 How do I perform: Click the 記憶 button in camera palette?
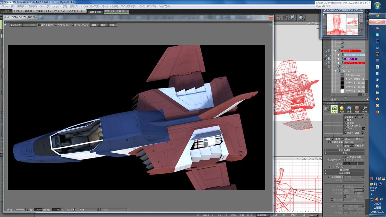328,139
